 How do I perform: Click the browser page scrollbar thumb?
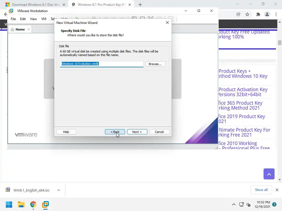[x=280, y=43]
